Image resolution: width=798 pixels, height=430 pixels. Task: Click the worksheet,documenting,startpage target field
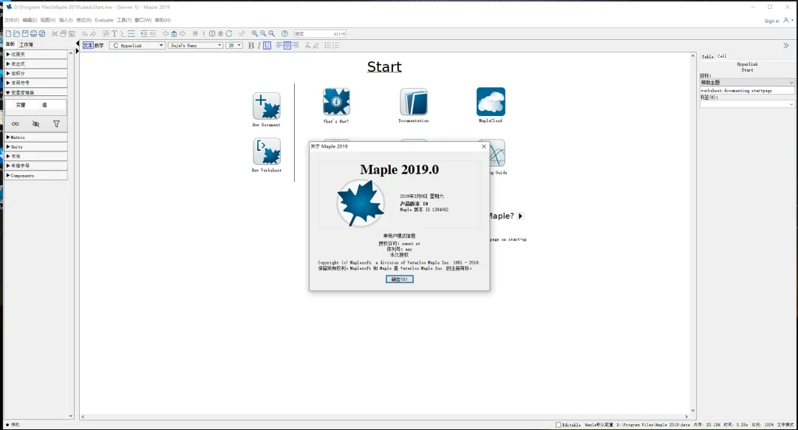pos(746,91)
